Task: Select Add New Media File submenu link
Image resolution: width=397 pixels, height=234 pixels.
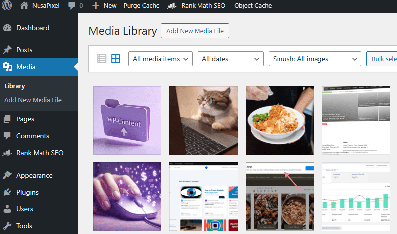Action: tap(33, 100)
